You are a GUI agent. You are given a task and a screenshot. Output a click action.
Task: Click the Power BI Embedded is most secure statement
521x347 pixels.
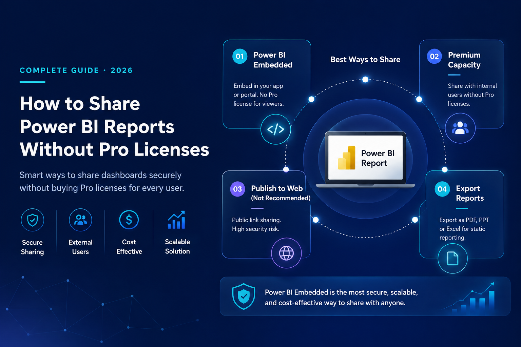point(341,298)
